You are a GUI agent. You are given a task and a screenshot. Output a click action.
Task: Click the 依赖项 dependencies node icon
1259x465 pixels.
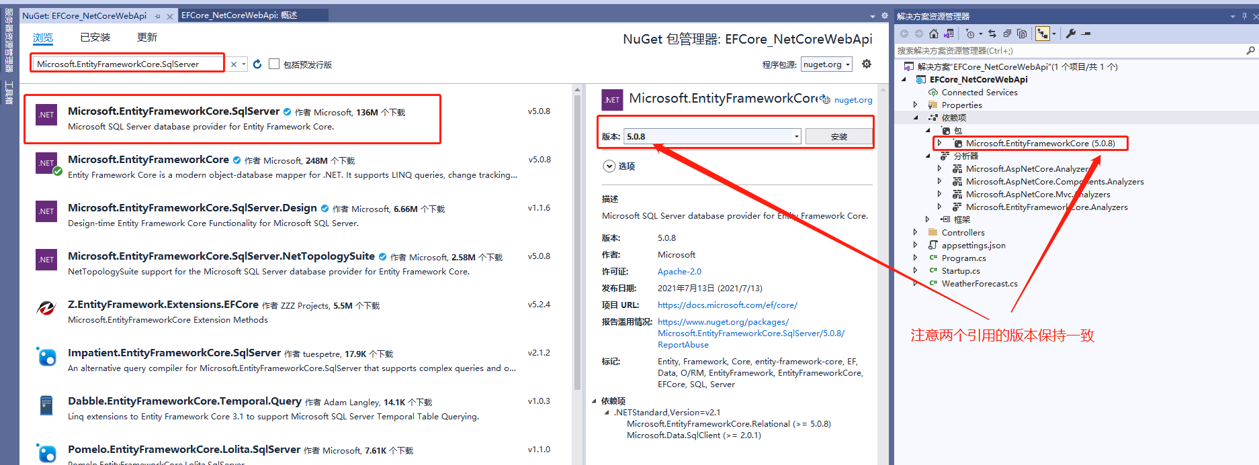click(x=932, y=117)
